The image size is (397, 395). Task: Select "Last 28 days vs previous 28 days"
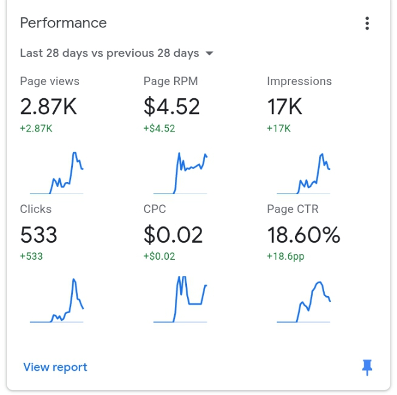109,53
